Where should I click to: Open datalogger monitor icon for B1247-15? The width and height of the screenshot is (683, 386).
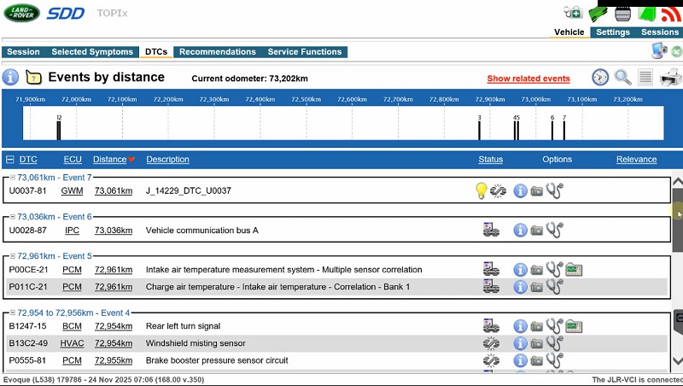coord(574,326)
